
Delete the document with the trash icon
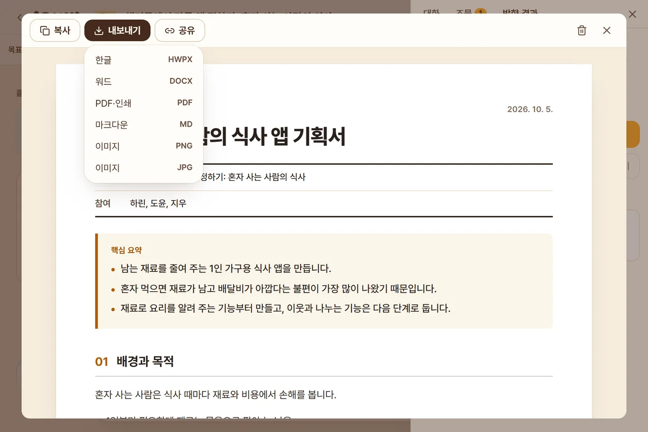tap(582, 30)
